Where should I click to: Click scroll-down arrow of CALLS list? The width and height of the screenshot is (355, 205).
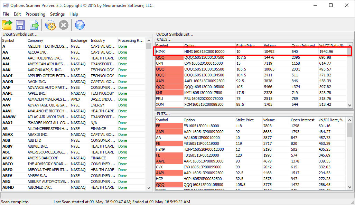(349, 105)
